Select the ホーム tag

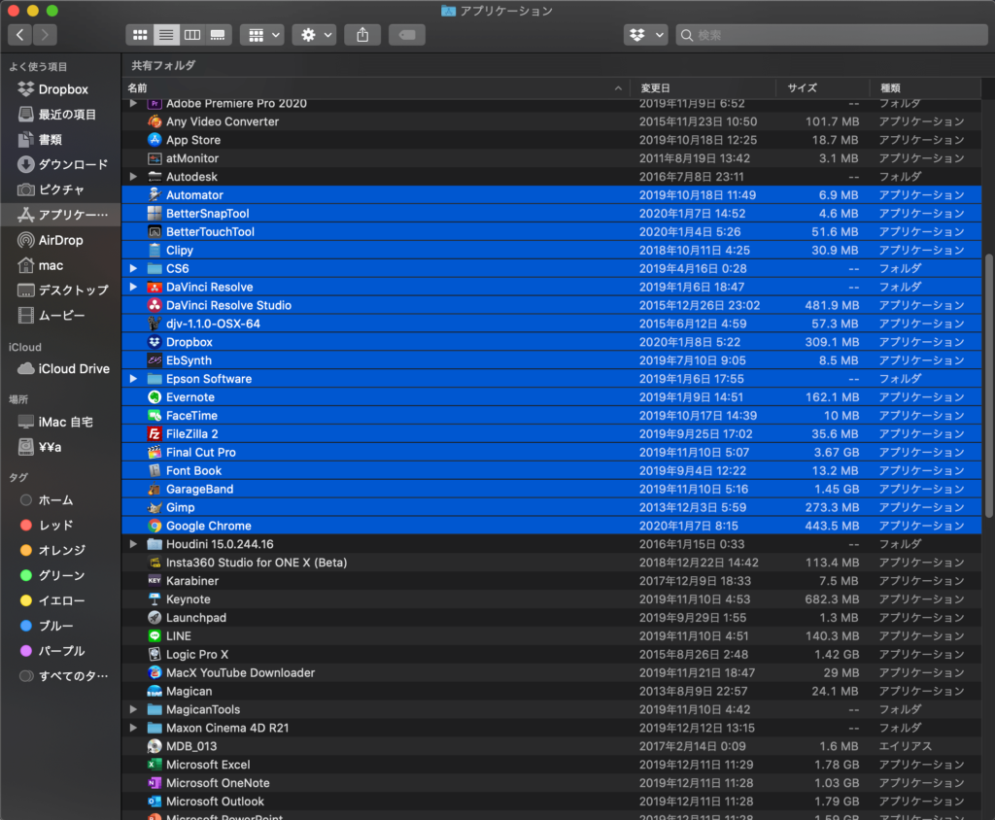[61, 500]
